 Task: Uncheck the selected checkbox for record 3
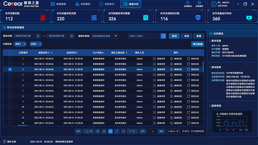[10, 69]
